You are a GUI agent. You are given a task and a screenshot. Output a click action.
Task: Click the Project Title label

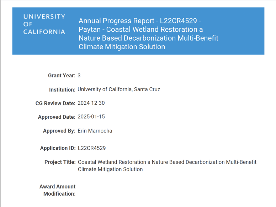(60, 162)
